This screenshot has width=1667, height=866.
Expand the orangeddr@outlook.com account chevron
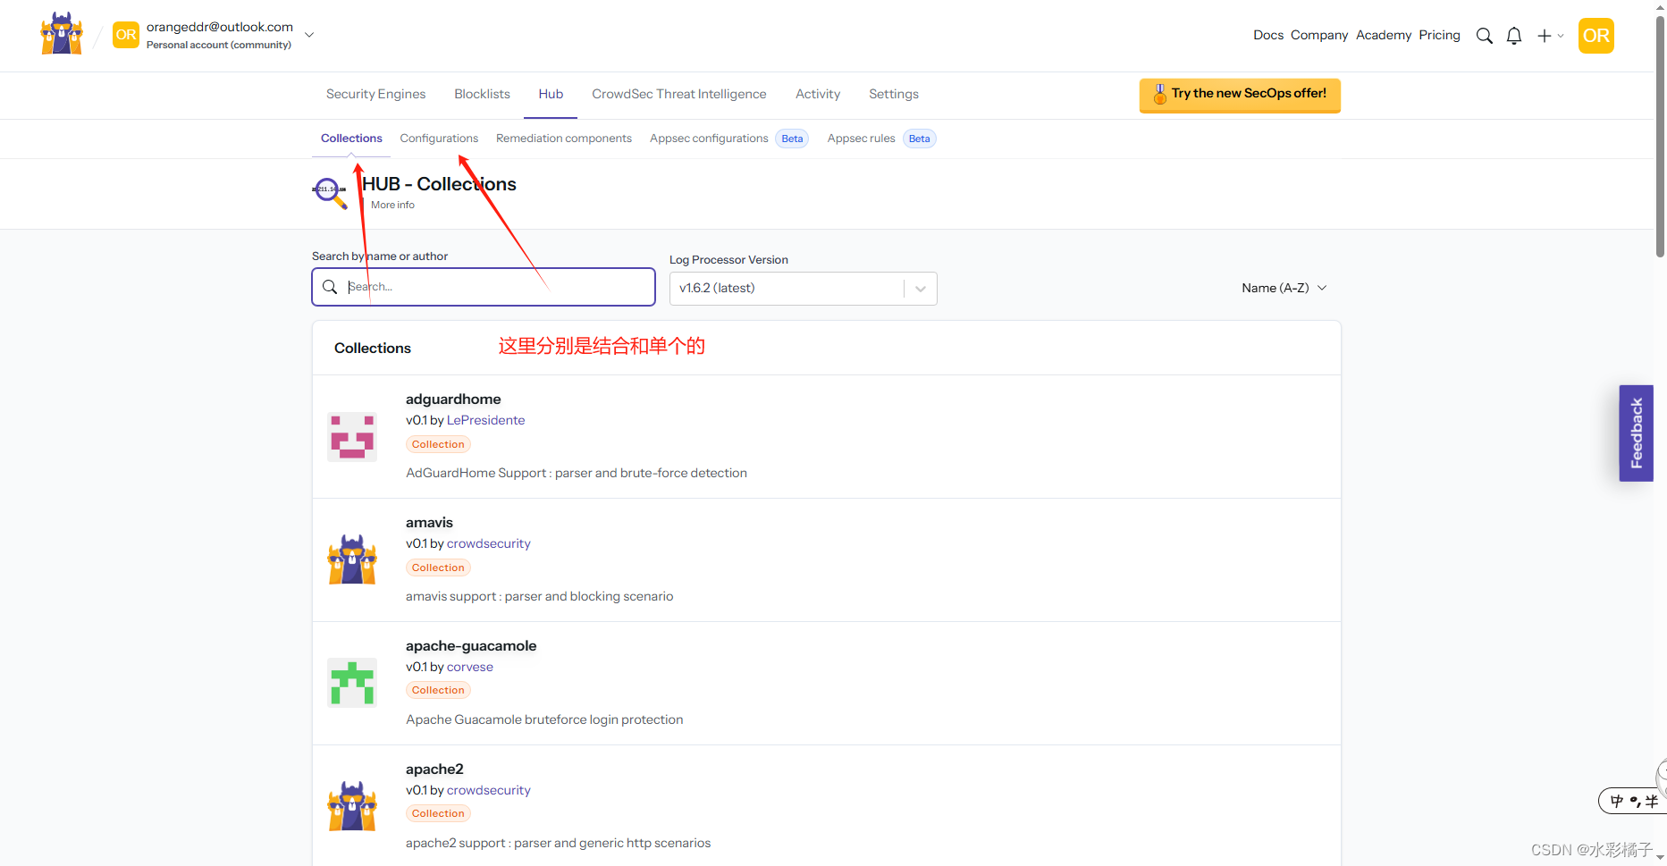[x=309, y=35]
